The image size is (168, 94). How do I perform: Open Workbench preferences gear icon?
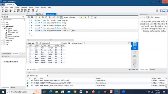tap(157, 10)
